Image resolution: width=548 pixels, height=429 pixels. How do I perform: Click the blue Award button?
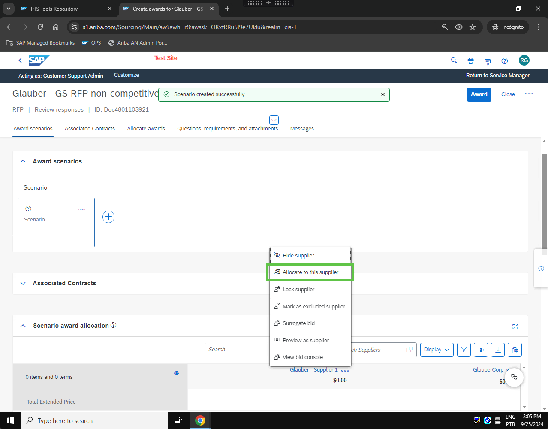(x=479, y=94)
